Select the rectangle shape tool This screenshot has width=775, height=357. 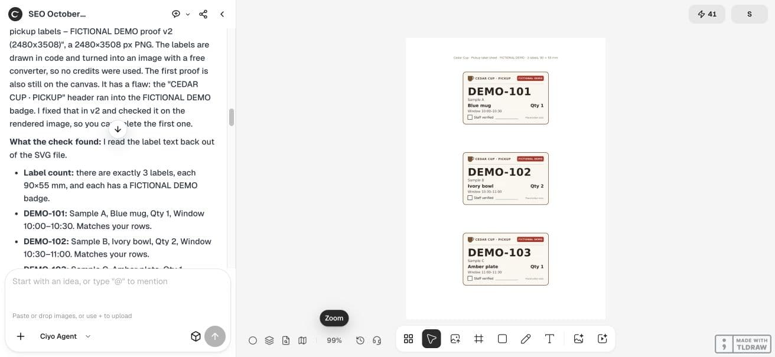(x=502, y=339)
